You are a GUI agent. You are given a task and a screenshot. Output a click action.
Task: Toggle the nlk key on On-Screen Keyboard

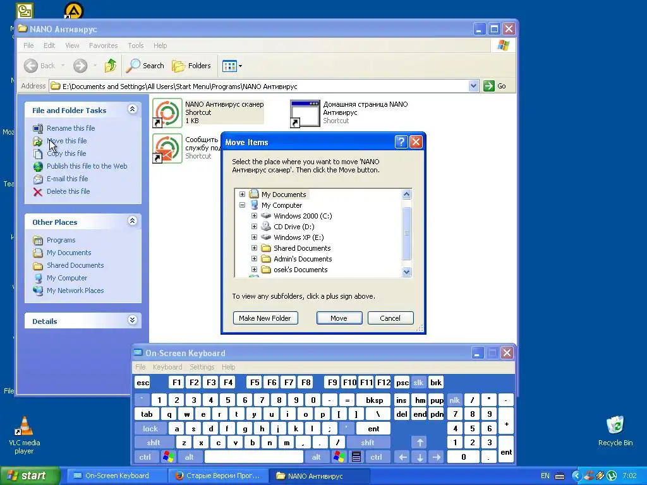455,400
